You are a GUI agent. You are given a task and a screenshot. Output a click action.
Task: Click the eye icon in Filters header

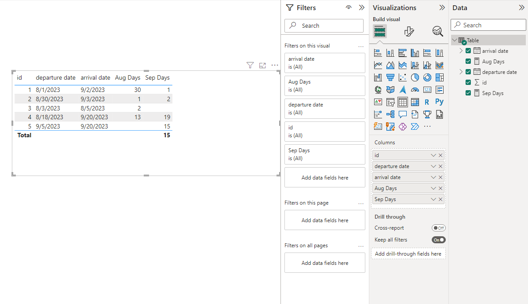coord(349,7)
